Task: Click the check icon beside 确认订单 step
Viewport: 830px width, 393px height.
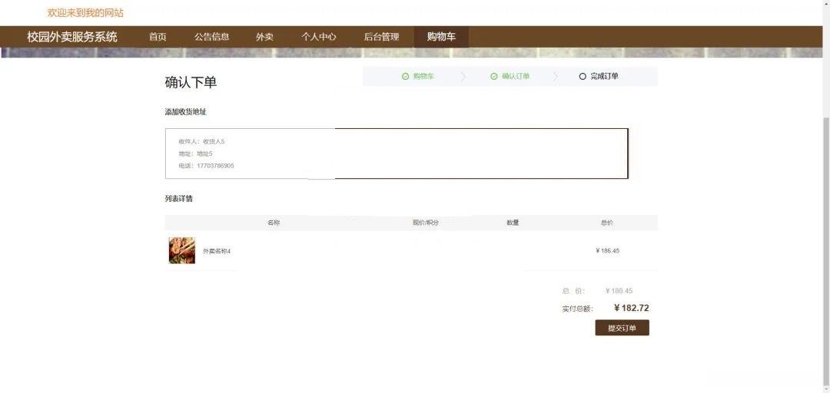Action: (493, 77)
